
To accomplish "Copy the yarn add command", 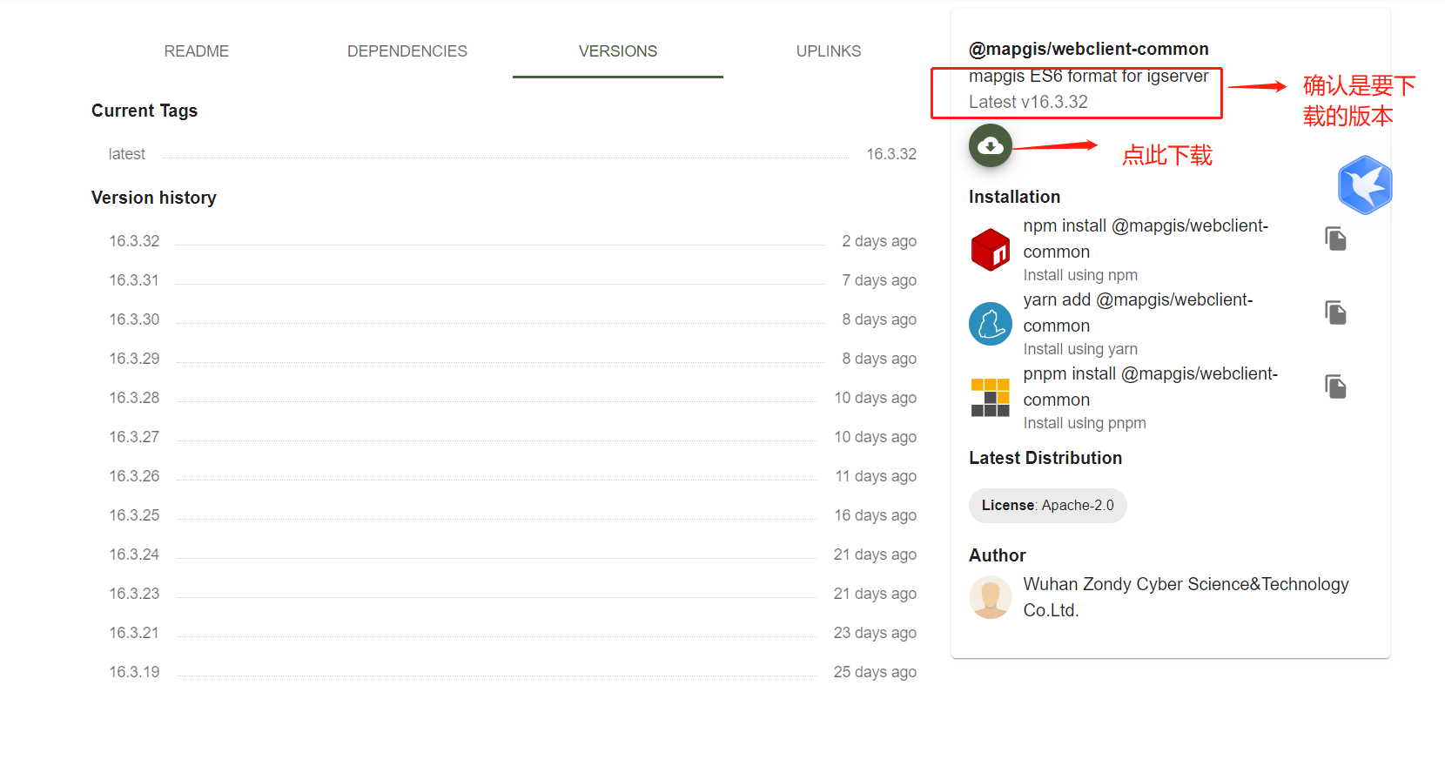I will [x=1335, y=313].
